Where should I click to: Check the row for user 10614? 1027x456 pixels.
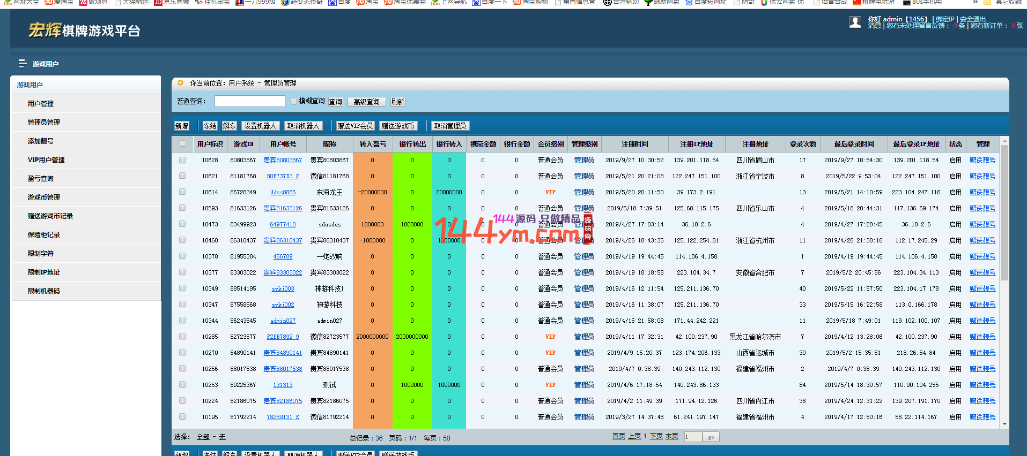click(182, 192)
